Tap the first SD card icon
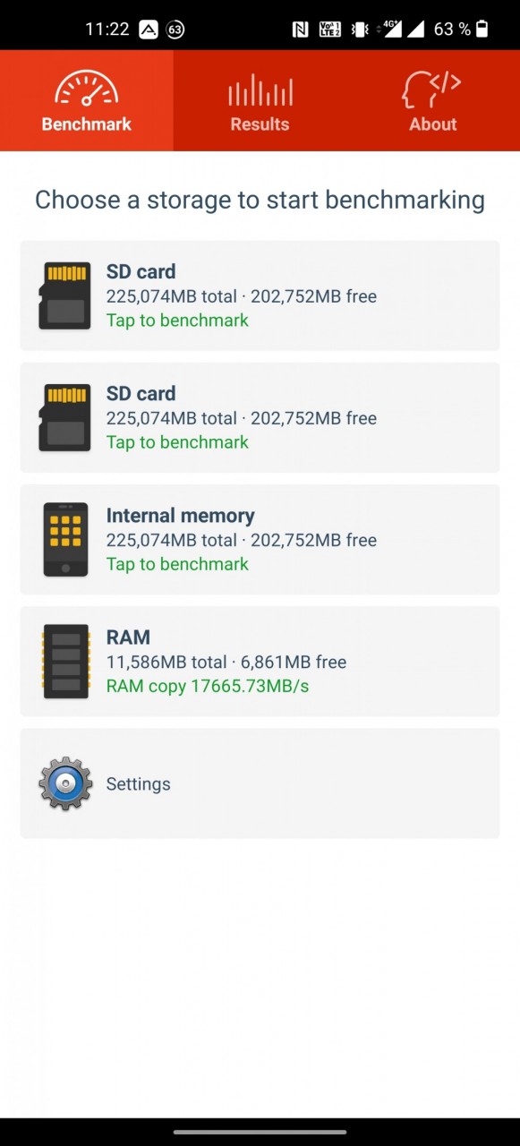520x1146 pixels. 65,295
